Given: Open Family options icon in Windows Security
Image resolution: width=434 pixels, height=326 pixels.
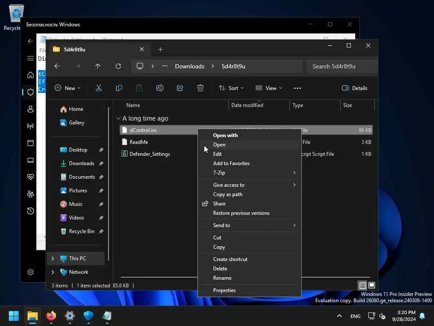Looking at the screenshot, I should [31, 194].
